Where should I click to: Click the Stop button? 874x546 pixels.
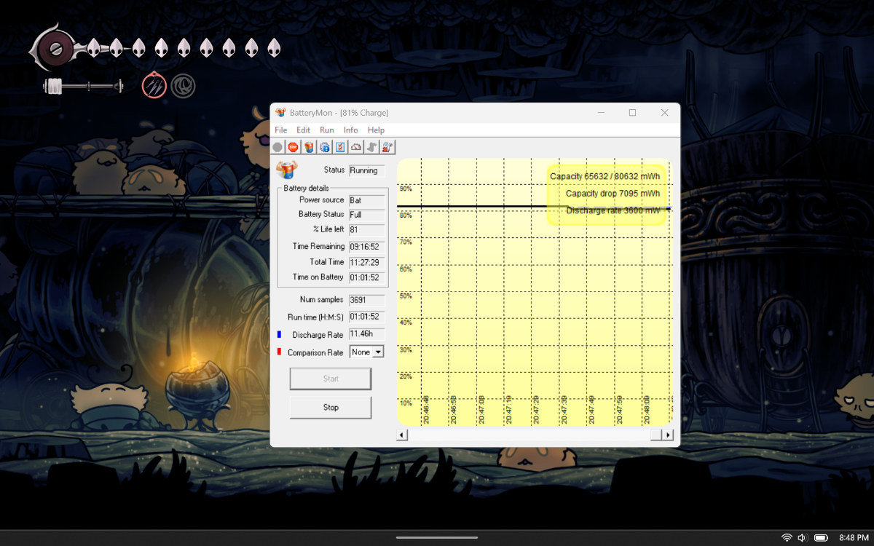331,408
